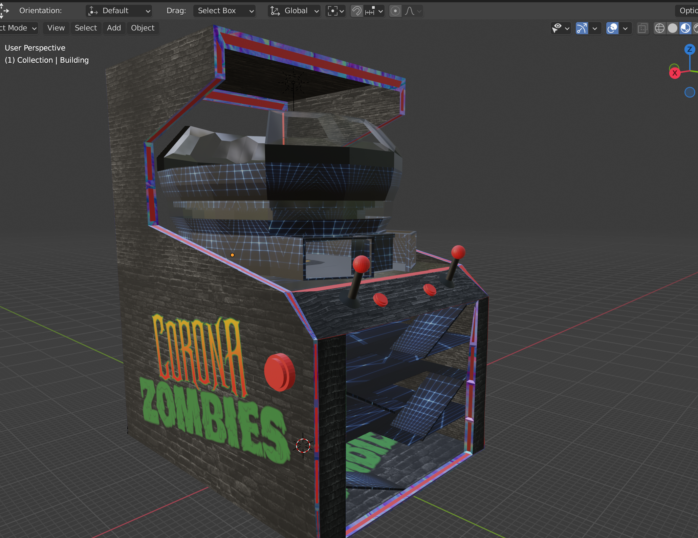The height and width of the screenshot is (538, 698).
Task: Toggle the Show Gizmo button
Action: pos(582,28)
